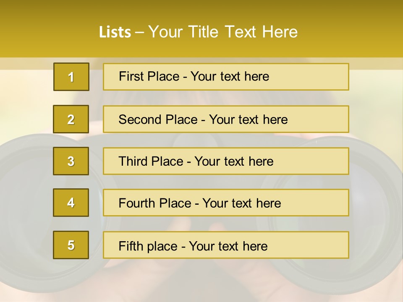Select the number 4 gold box
The height and width of the screenshot is (302, 403).
[71, 203]
